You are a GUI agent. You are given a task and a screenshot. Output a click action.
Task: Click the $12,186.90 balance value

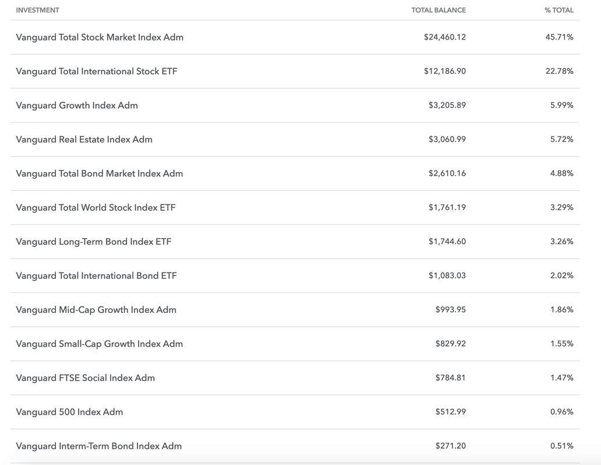444,71
